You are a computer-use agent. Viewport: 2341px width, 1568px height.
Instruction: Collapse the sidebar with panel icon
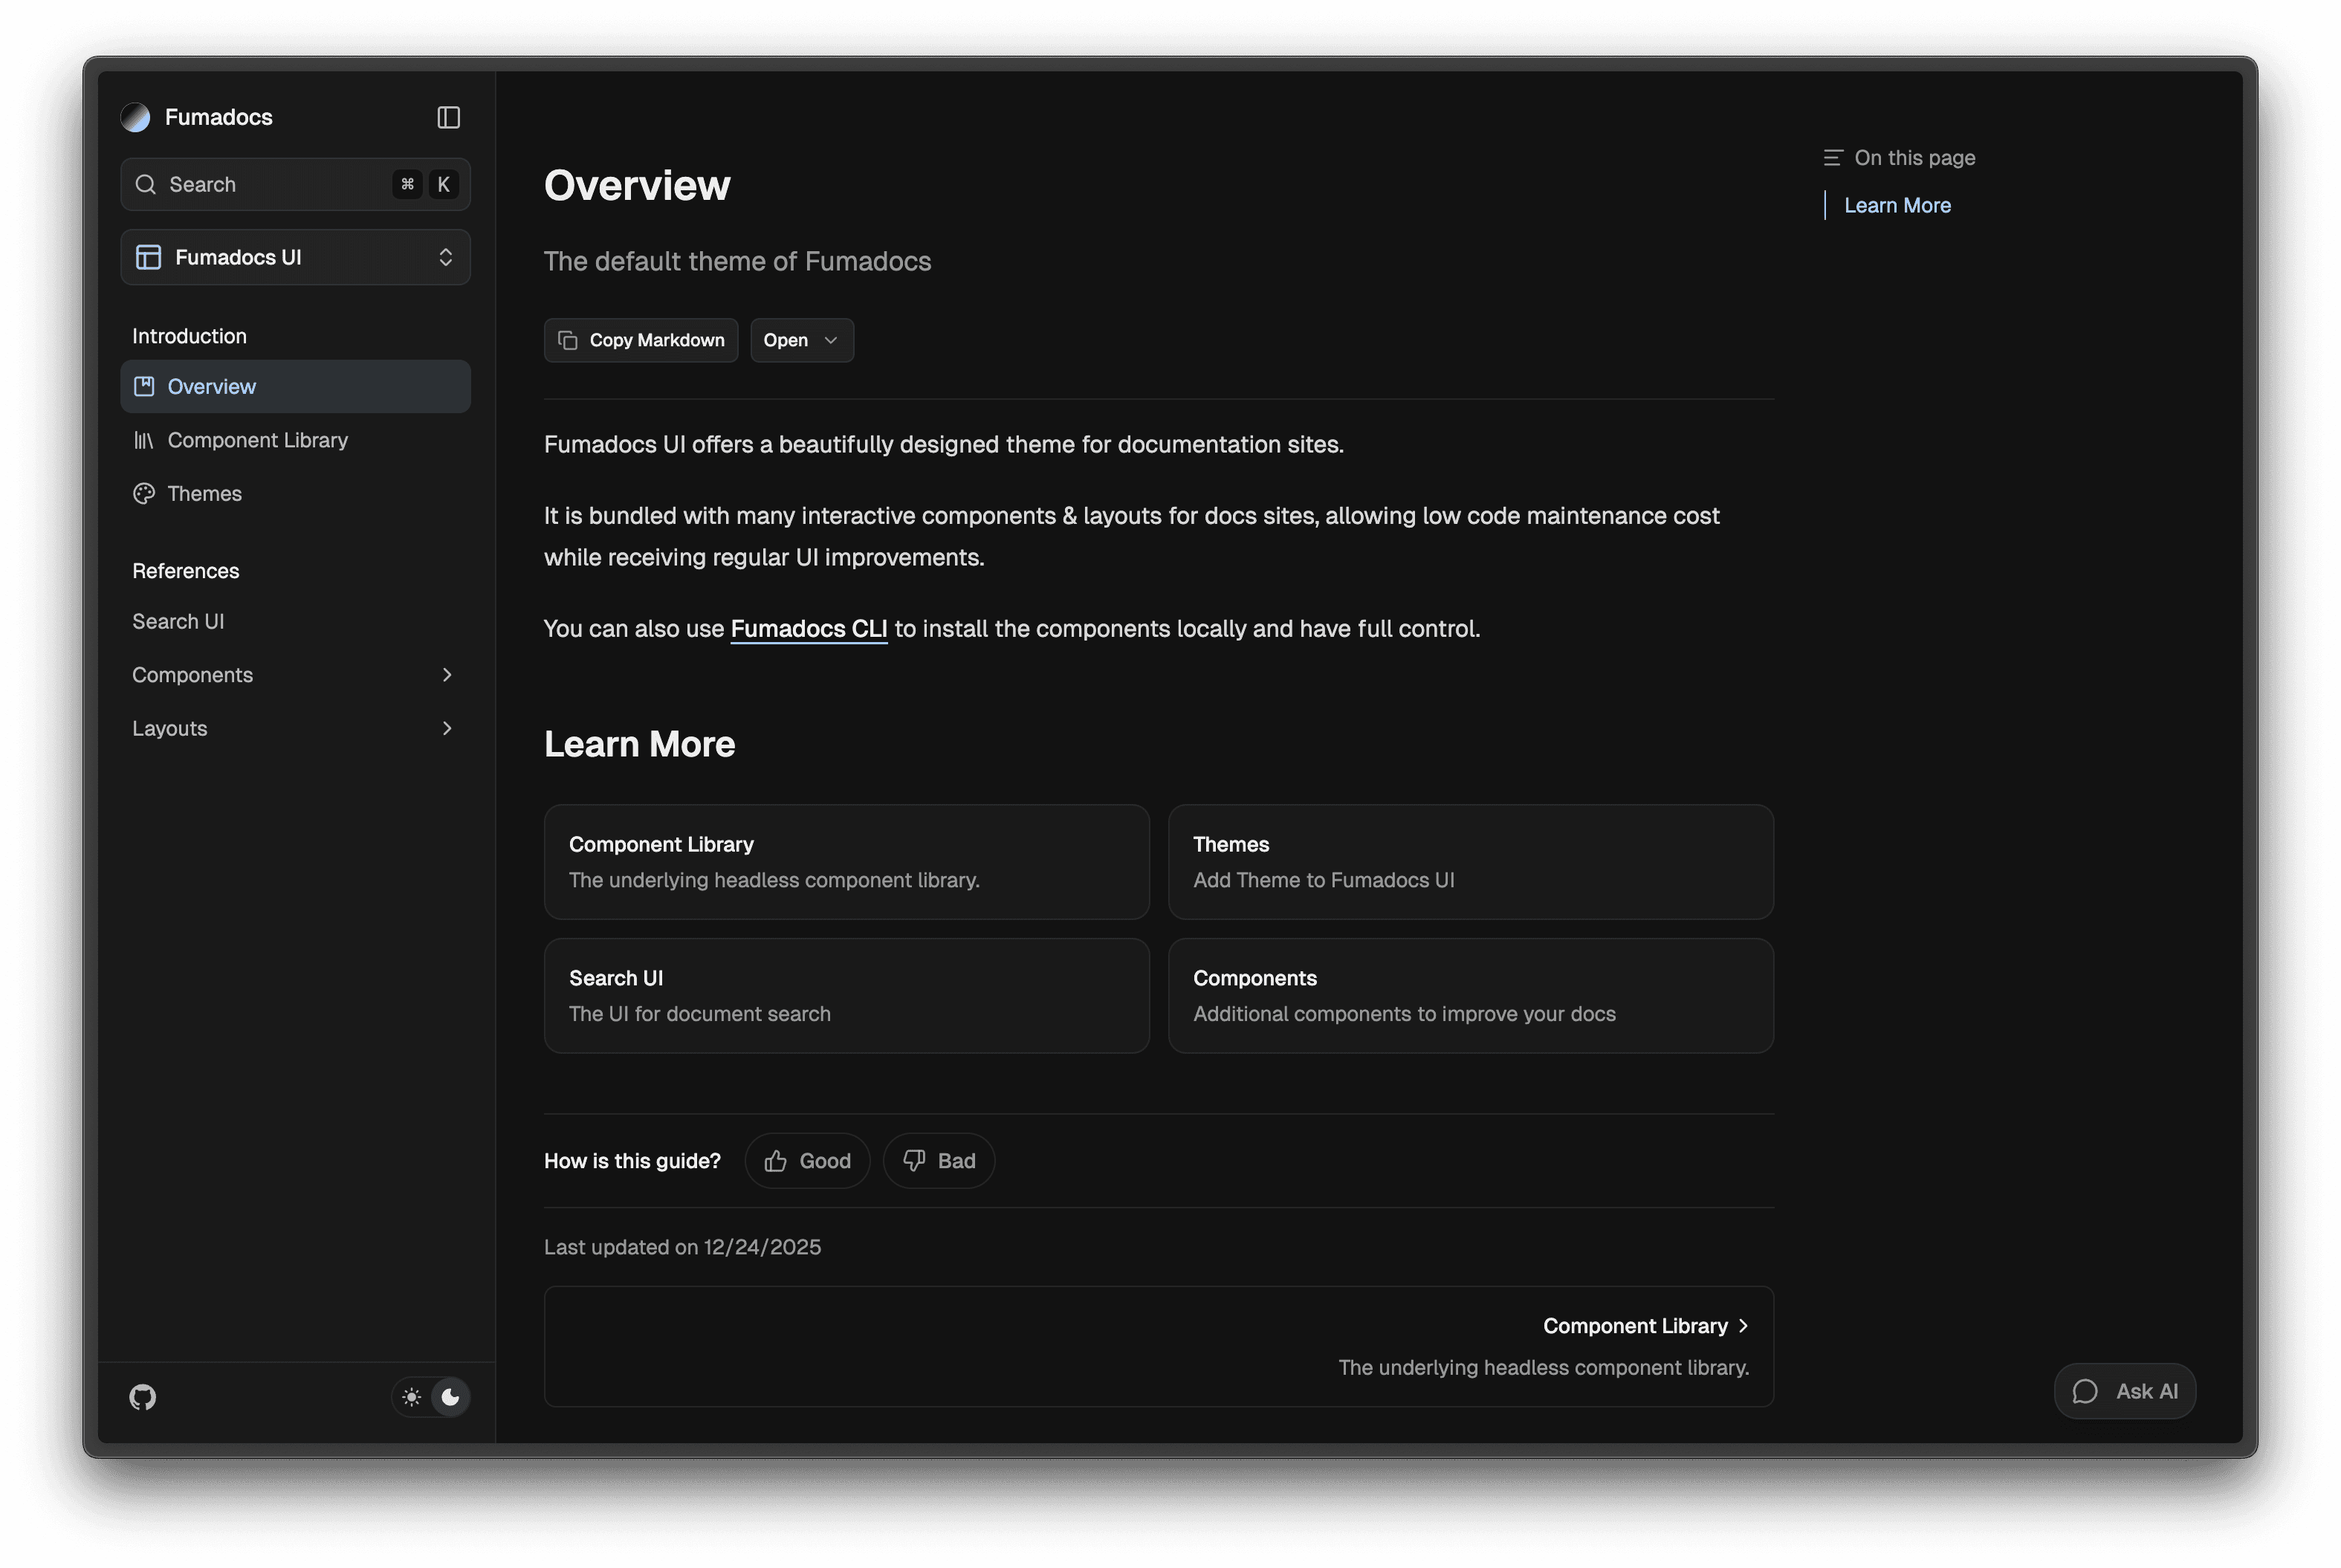click(448, 117)
